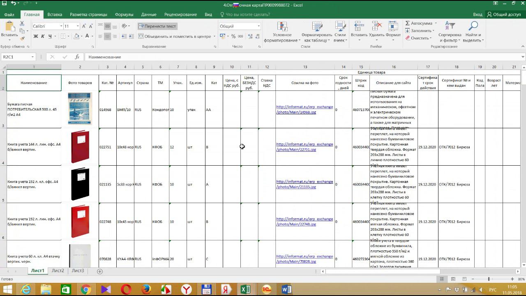Click the Name Box showing R2C1
The image size is (526, 296).
(x=16, y=57)
